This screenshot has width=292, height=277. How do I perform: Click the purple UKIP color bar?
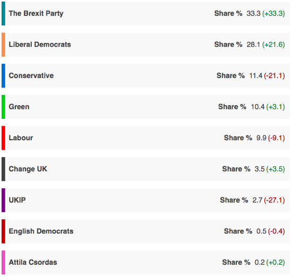click(x=3, y=200)
